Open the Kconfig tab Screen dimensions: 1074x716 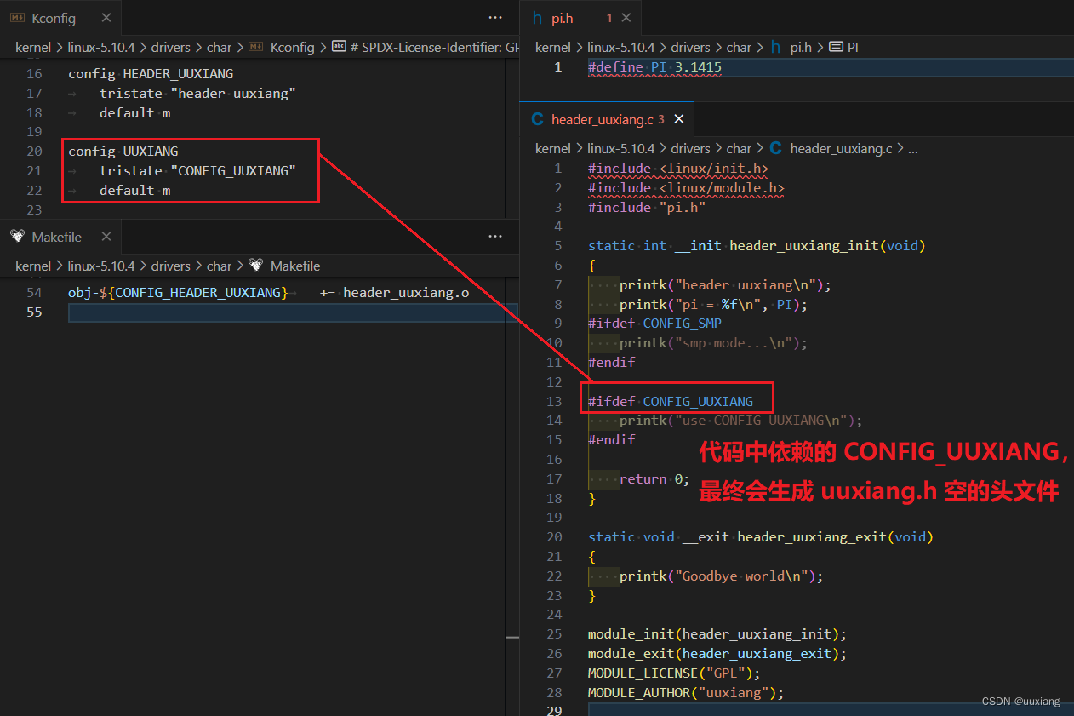(x=54, y=18)
